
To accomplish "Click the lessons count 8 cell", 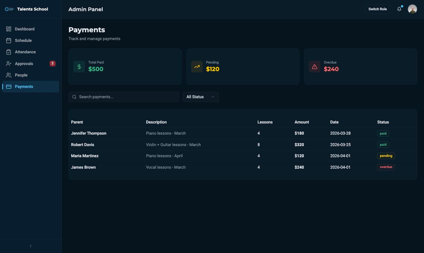I will pos(259,145).
